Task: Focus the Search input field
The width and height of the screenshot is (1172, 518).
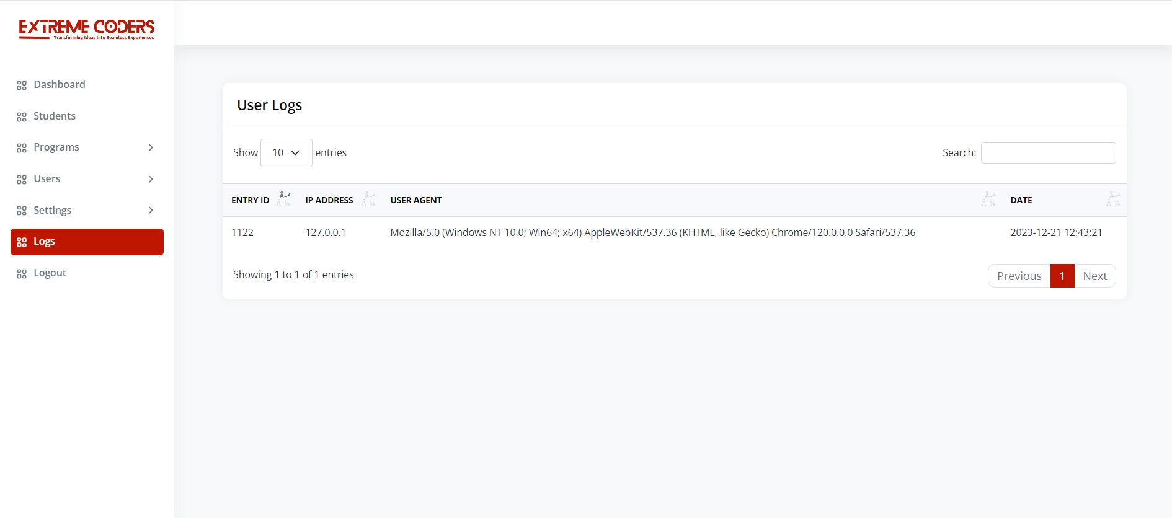Action: (x=1048, y=153)
